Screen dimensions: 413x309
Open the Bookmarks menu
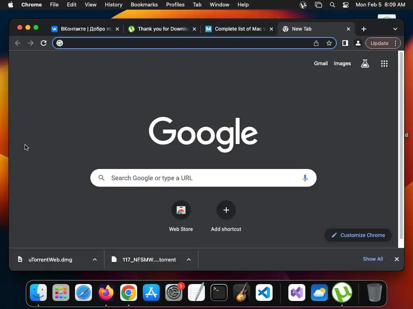[x=144, y=5]
